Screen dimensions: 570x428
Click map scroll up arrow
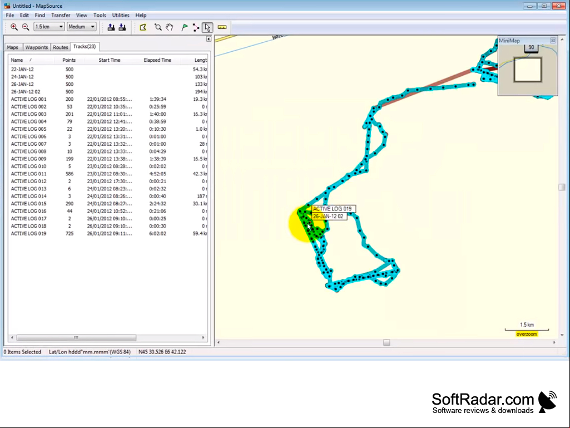click(x=562, y=40)
